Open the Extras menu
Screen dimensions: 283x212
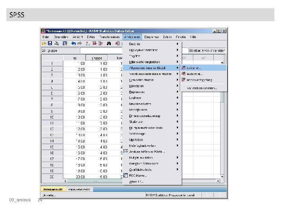click(167, 37)
